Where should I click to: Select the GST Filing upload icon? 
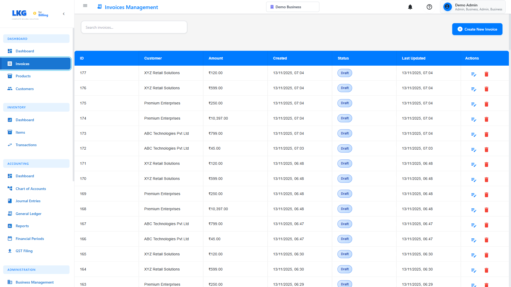point(10,251)
